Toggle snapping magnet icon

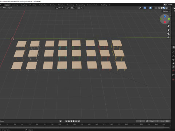[x=72, y=8]
